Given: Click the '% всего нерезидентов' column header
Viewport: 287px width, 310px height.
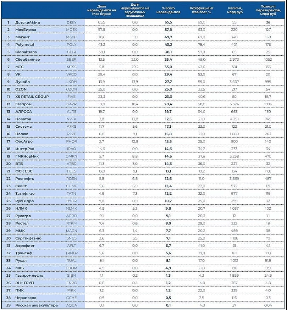Looking at the screenshot, I should tap(168, 10).
